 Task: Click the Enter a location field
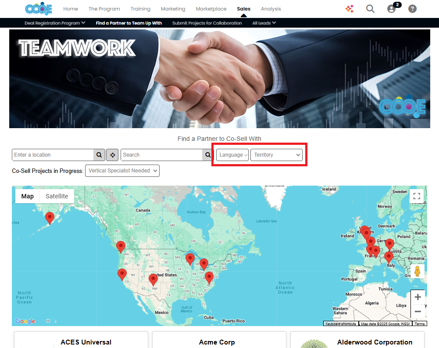53,155
